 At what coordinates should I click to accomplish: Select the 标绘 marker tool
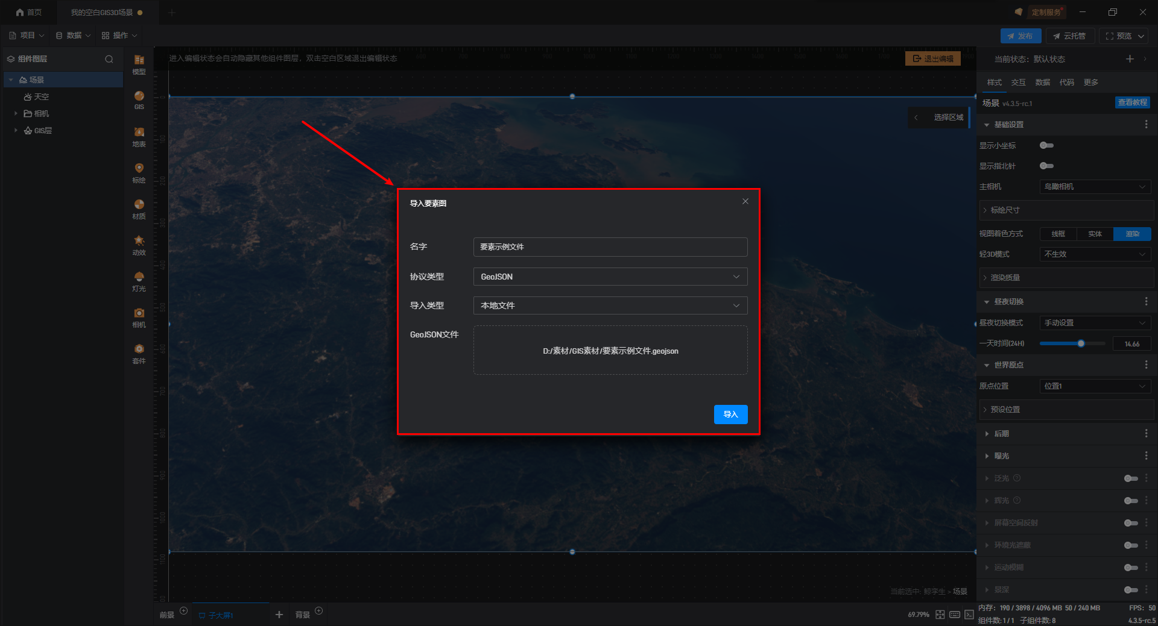point(139,172)
